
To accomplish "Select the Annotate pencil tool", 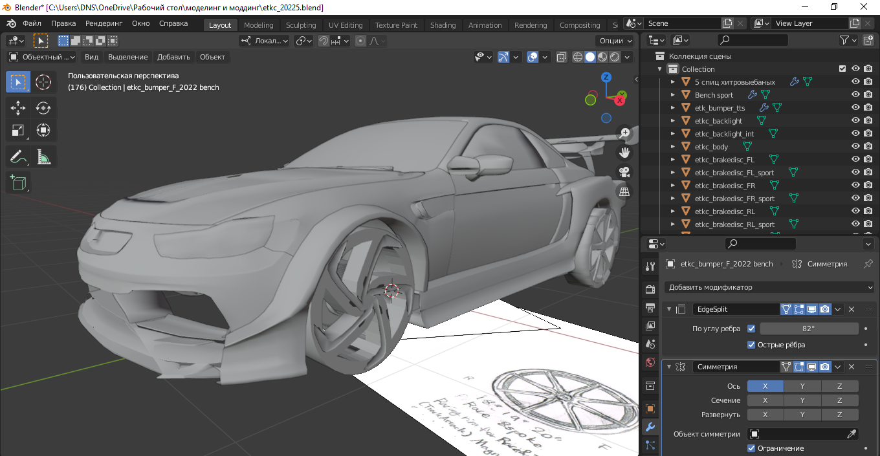I will click(x=18, y=157).
